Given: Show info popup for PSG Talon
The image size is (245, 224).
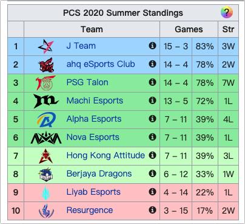Looking at the screenshot, I should [x=152, y=82].
